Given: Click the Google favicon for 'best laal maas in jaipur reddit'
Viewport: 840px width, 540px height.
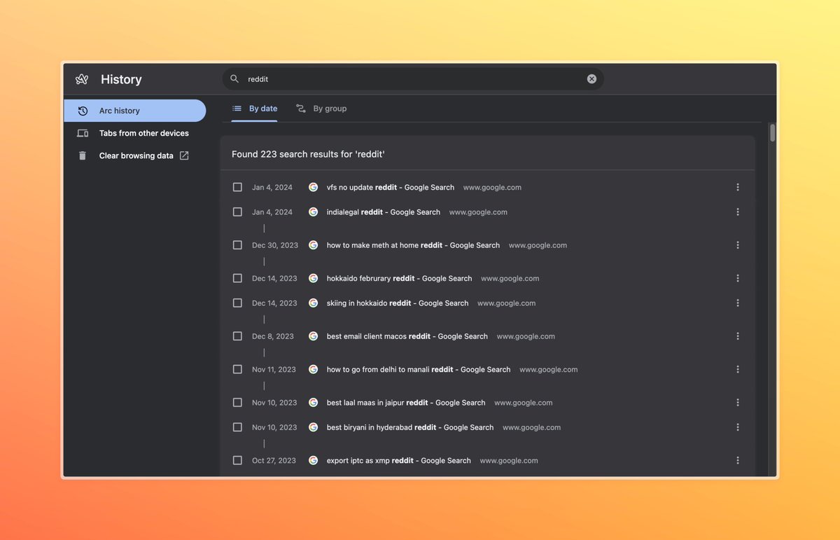Looking at the screenshot, I should point(313,402).
